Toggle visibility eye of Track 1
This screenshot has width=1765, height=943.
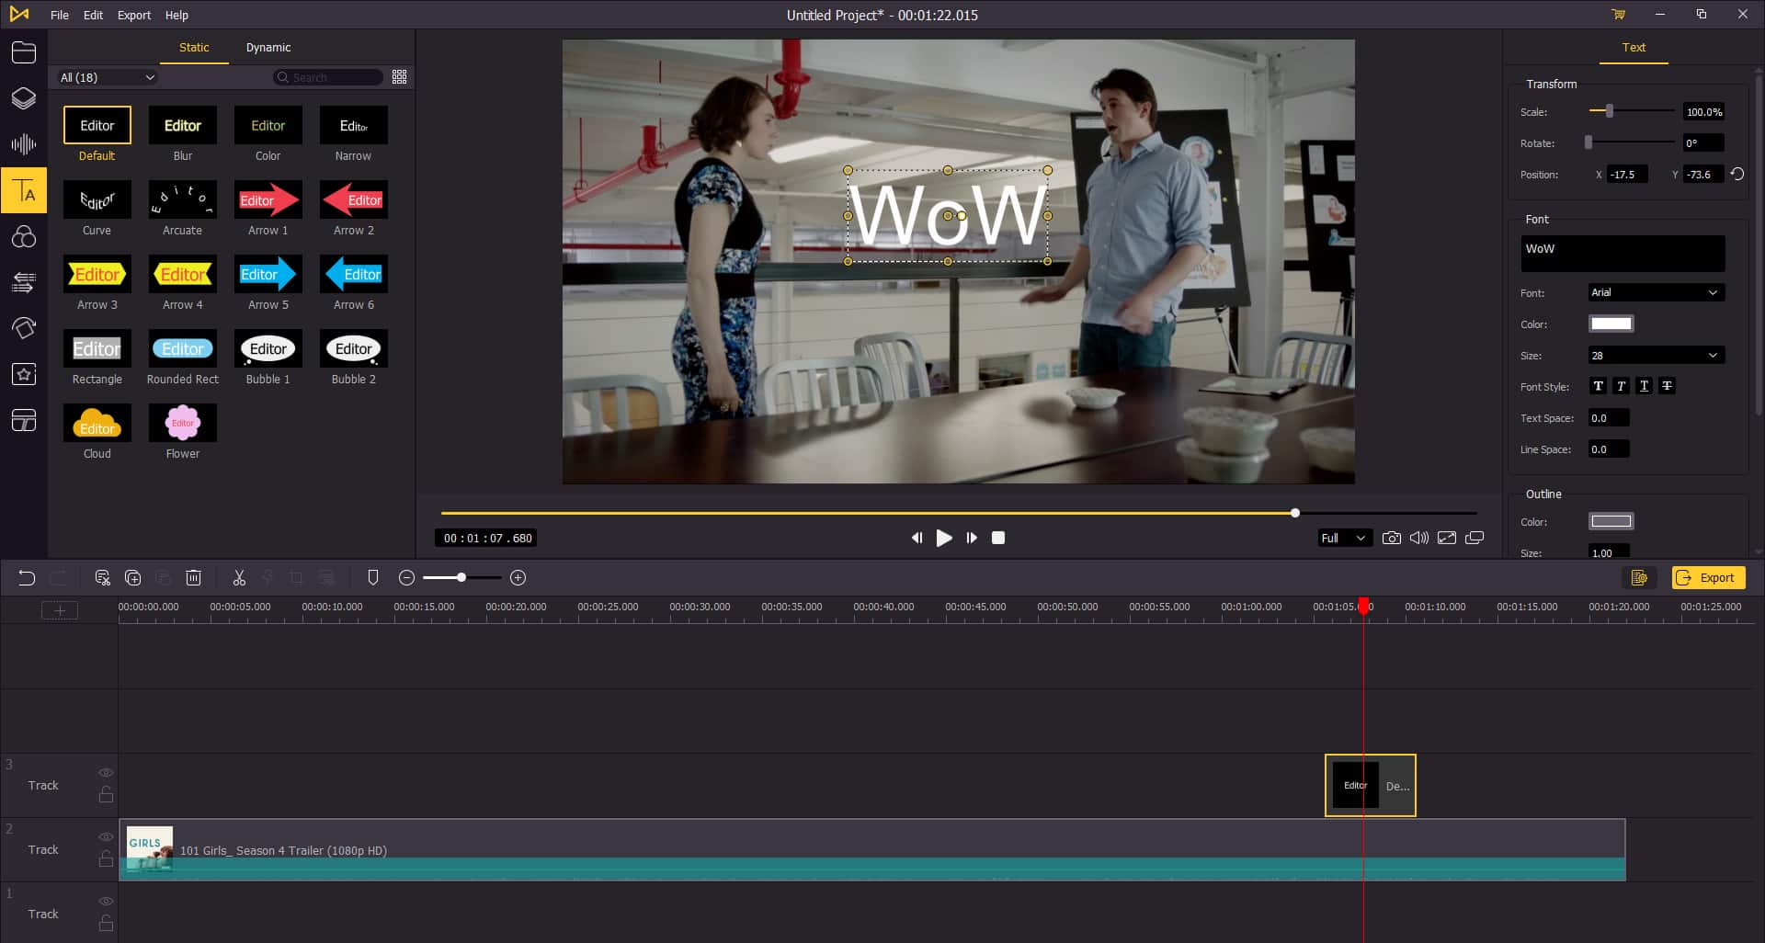106,902
